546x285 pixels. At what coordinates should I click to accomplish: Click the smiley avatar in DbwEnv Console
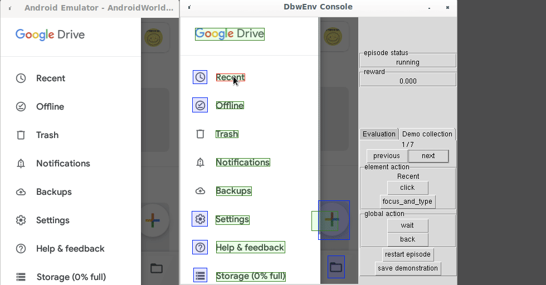(333, 37)
